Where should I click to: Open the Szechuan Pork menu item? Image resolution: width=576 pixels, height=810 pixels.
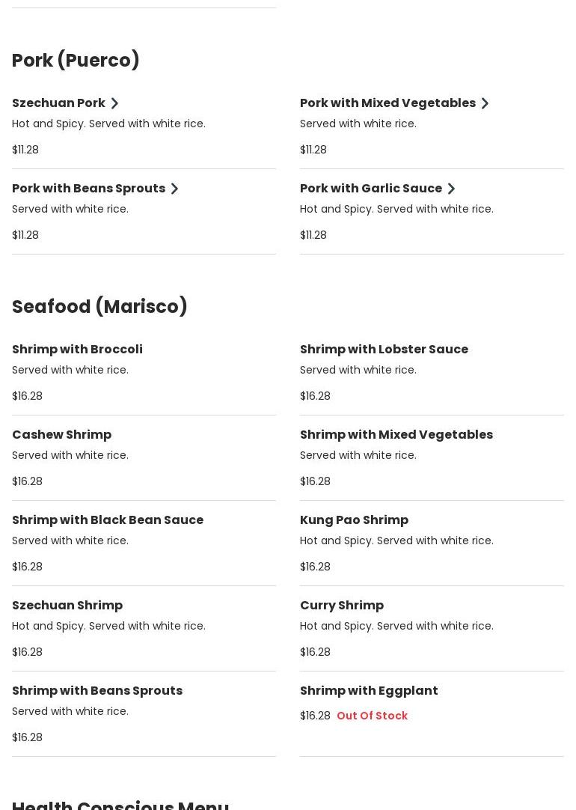point(58,103)
